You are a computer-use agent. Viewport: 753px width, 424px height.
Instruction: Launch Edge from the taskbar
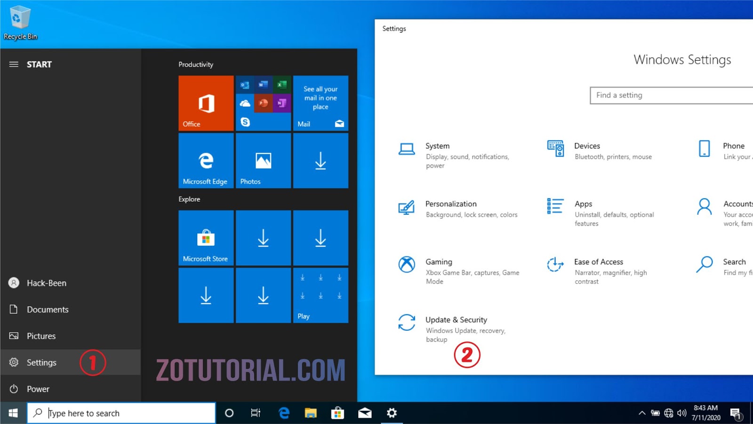coord(284,413)
